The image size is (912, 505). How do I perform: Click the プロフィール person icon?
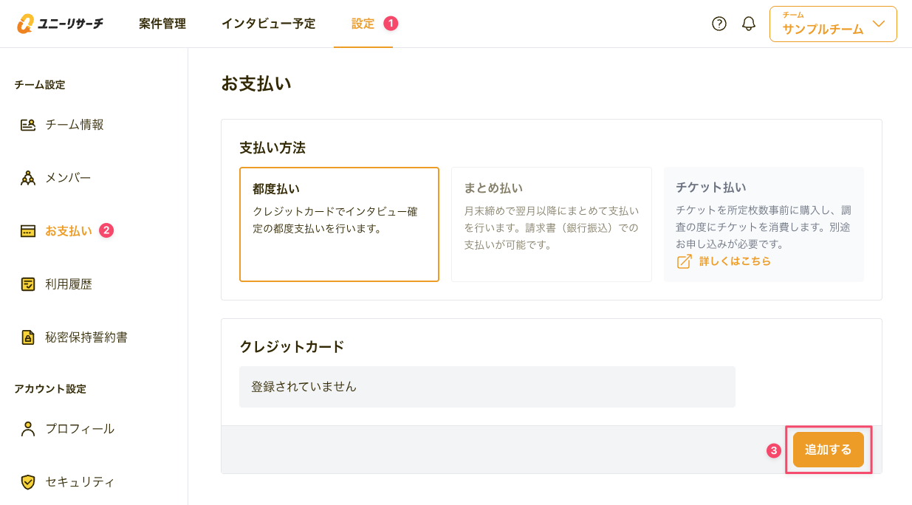28,429
